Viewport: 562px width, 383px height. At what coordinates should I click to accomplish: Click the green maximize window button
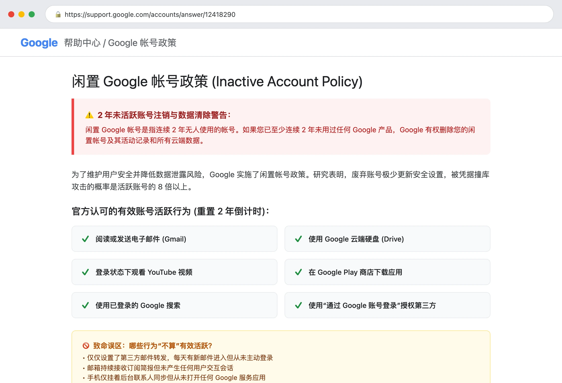coord(32,14)
